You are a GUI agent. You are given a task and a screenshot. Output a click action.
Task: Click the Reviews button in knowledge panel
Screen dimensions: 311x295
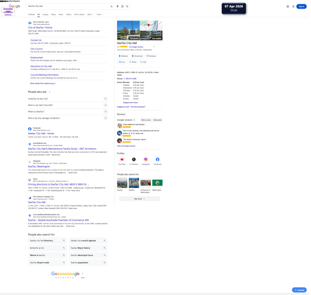pos(151,56)
